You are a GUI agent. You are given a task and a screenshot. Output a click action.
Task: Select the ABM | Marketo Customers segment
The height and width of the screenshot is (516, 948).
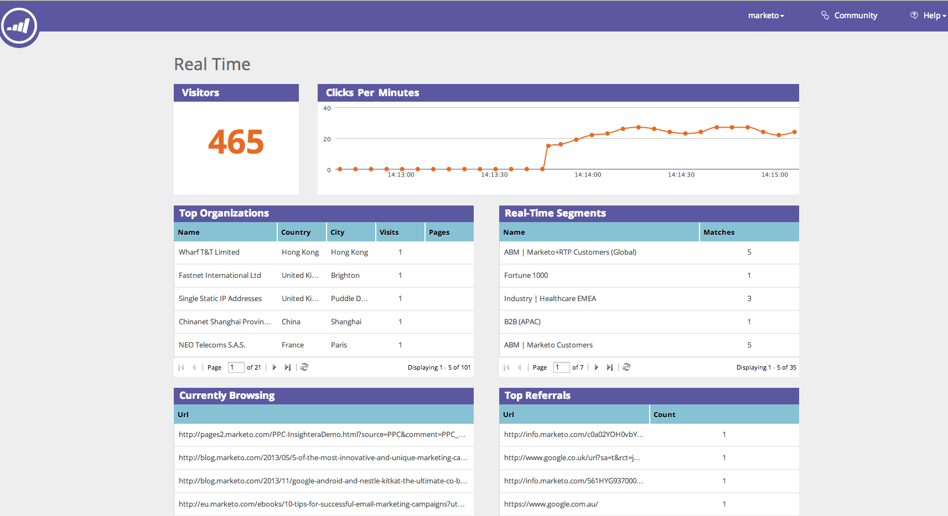pyautogui.click(x=548, y=345)
